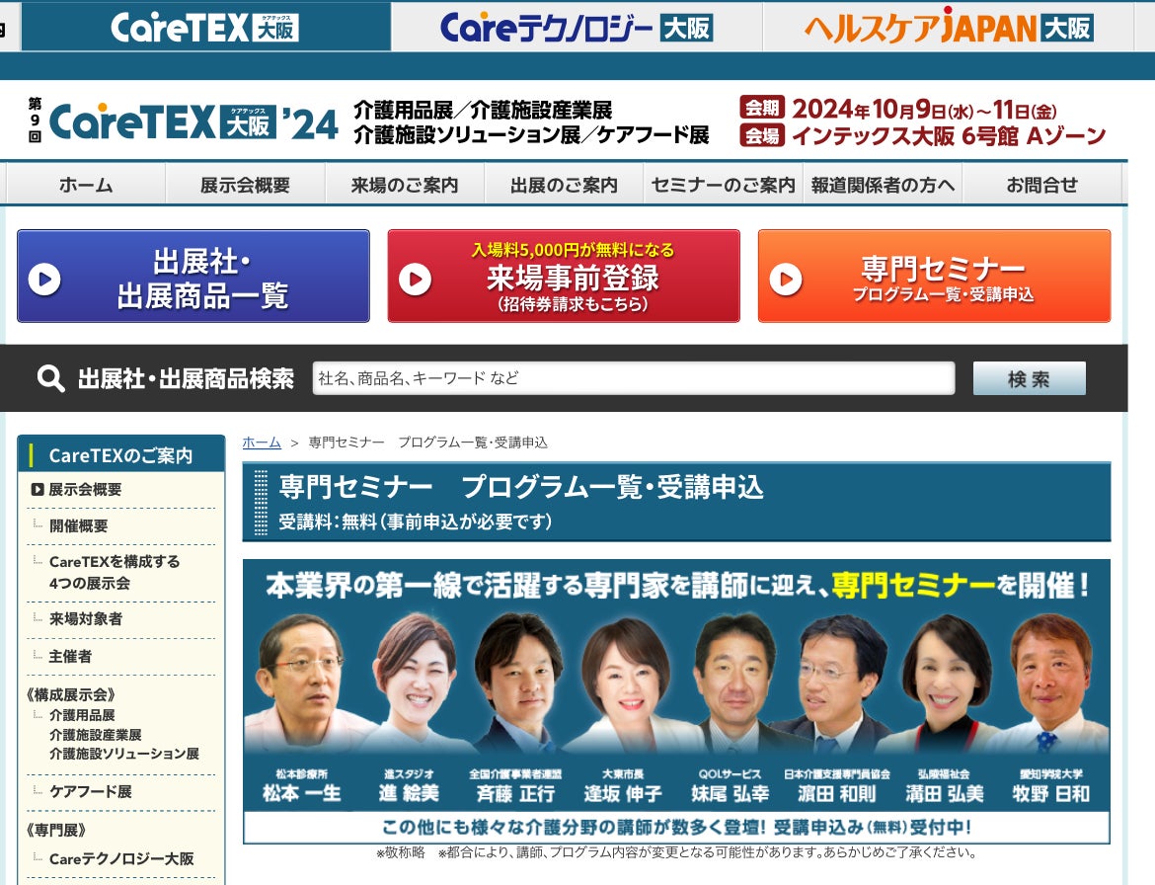Select 来場対象者 in the sidebar
The height and width of the screenshot is (885, 1155).
pos(86,618)
